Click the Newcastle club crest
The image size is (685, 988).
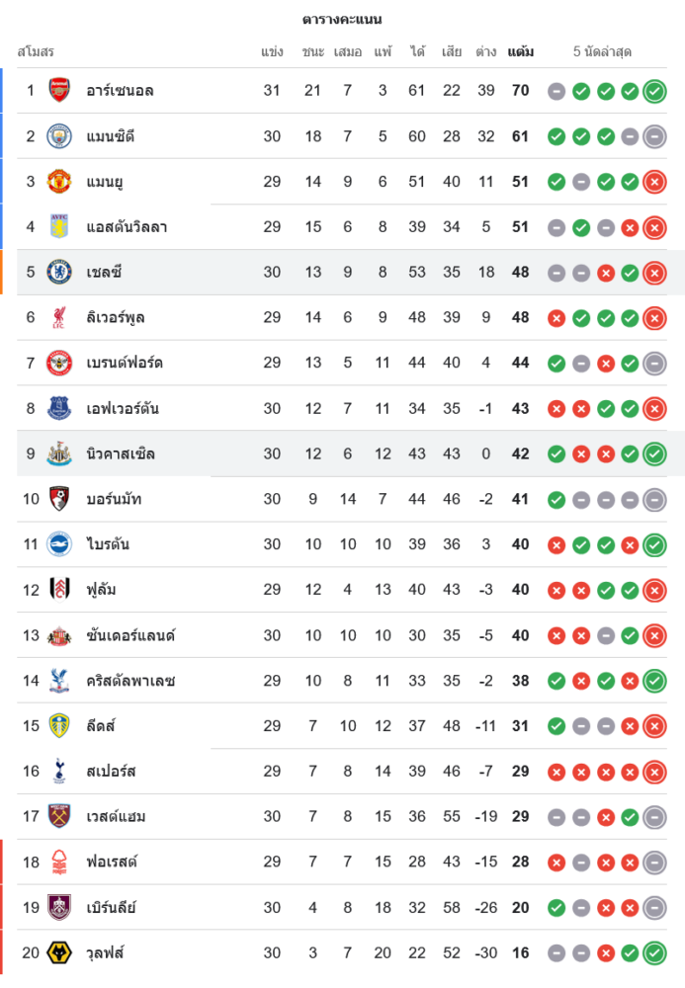tap(59, 454)
